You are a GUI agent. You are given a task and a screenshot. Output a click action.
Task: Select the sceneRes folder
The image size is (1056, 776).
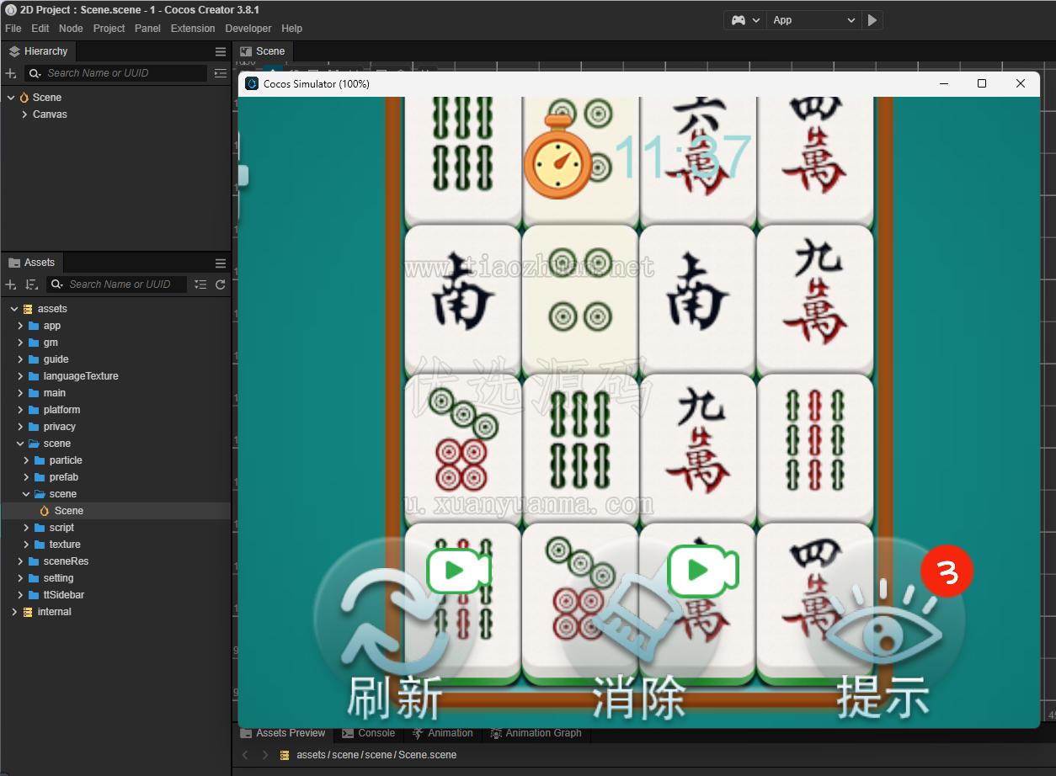tap(66, 561)
